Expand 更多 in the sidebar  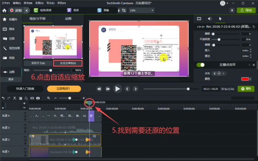(x=11, y=79)
